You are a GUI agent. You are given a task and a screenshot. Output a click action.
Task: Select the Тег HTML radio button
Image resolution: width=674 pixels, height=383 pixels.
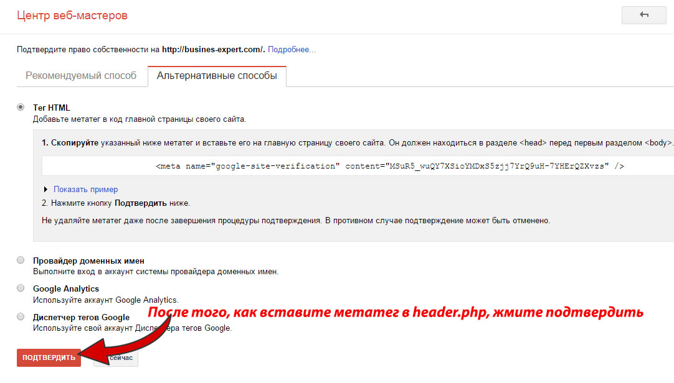21,107
